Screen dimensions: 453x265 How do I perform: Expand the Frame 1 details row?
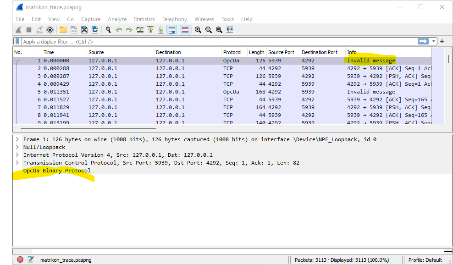click(17, 139)
